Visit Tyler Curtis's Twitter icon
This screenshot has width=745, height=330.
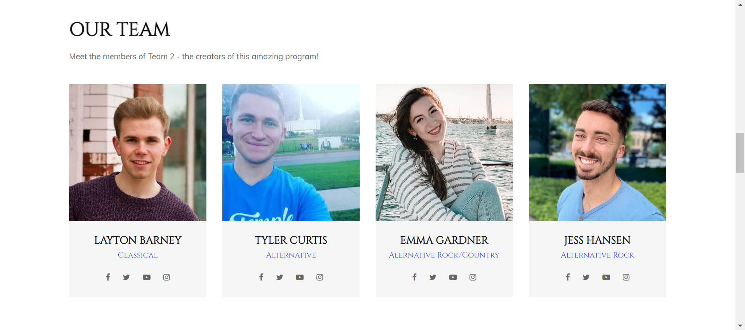280,277
